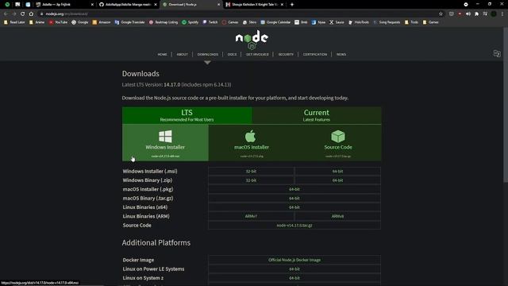Select the LTS version tab
Viewport: 508px width, 286px height.
coord(187,115)
